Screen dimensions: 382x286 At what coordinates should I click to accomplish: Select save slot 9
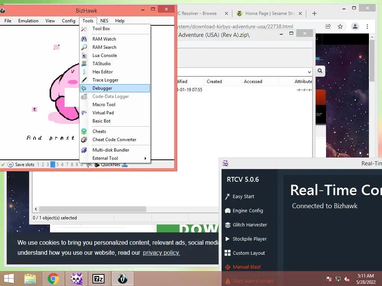coord(77,165)
